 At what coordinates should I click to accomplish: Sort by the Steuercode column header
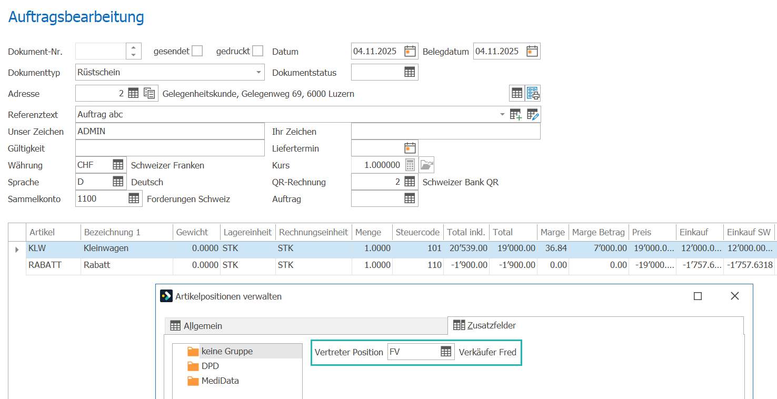point(418,232)
